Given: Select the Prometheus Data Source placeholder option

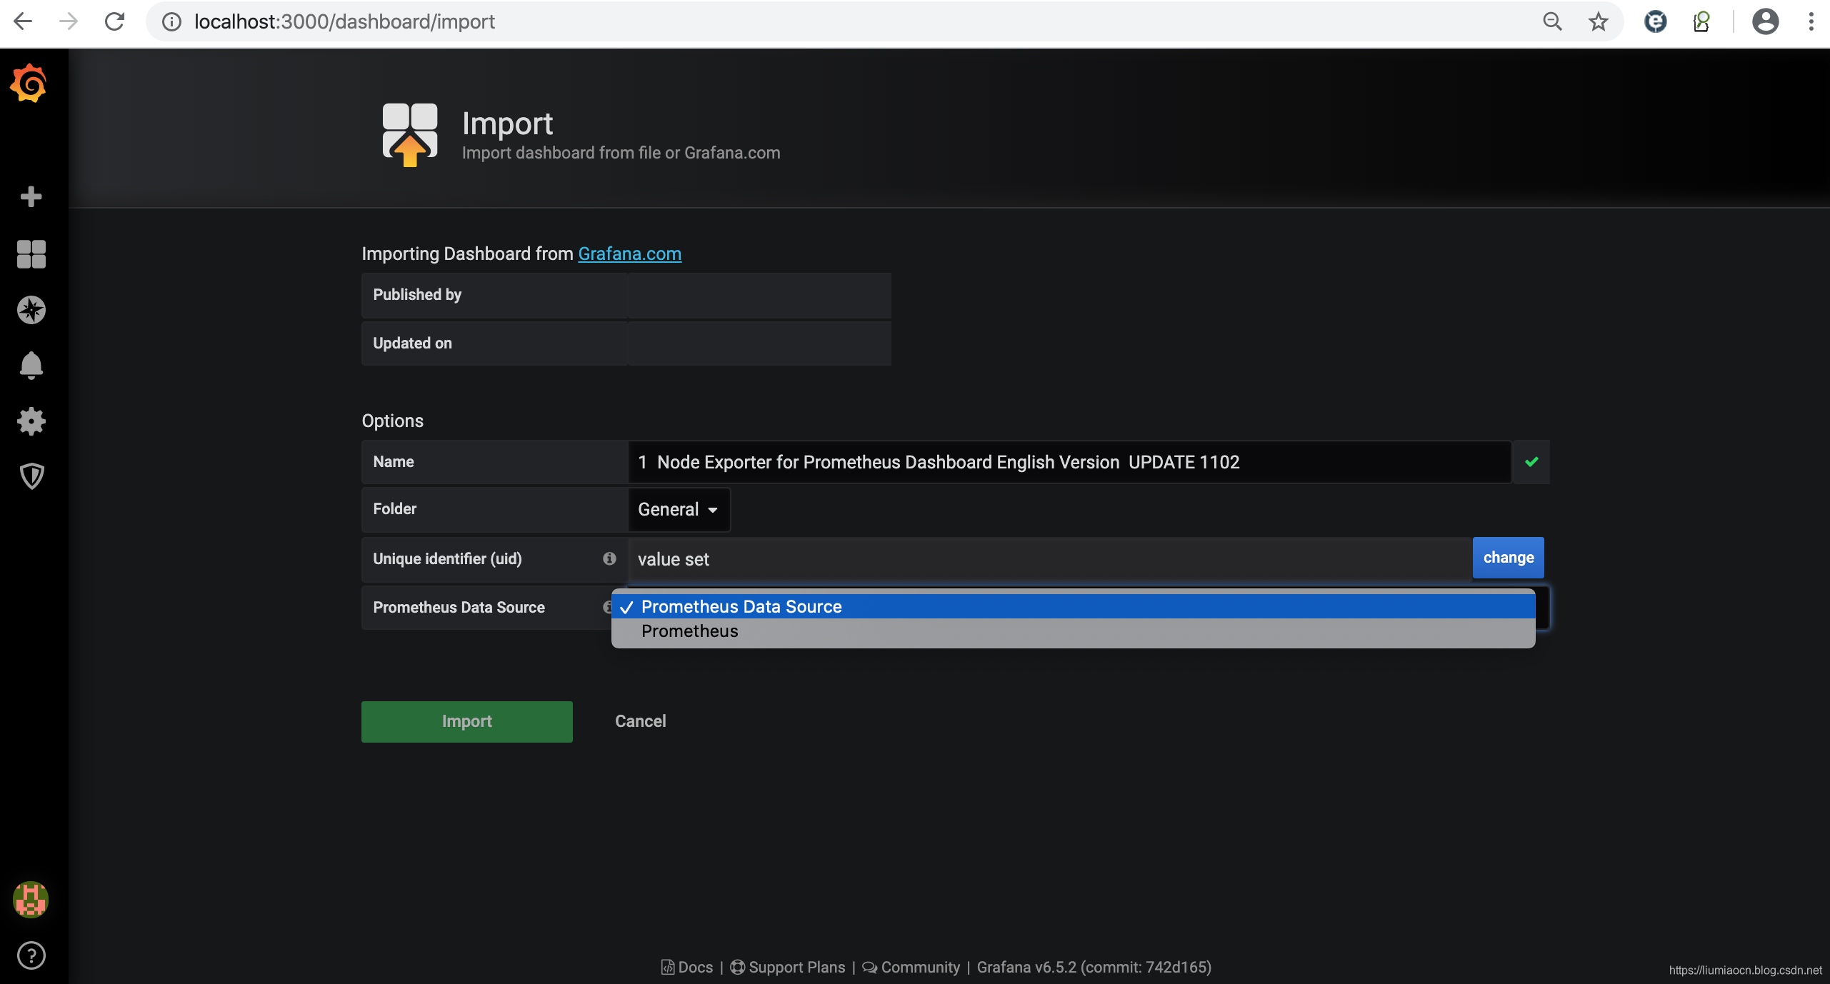Looking at the screenshot, I should 1073,606.
